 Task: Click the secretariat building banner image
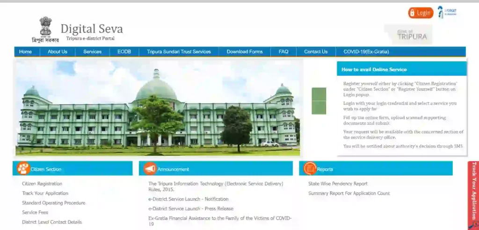pyautogui.click(x=158, y=108)
